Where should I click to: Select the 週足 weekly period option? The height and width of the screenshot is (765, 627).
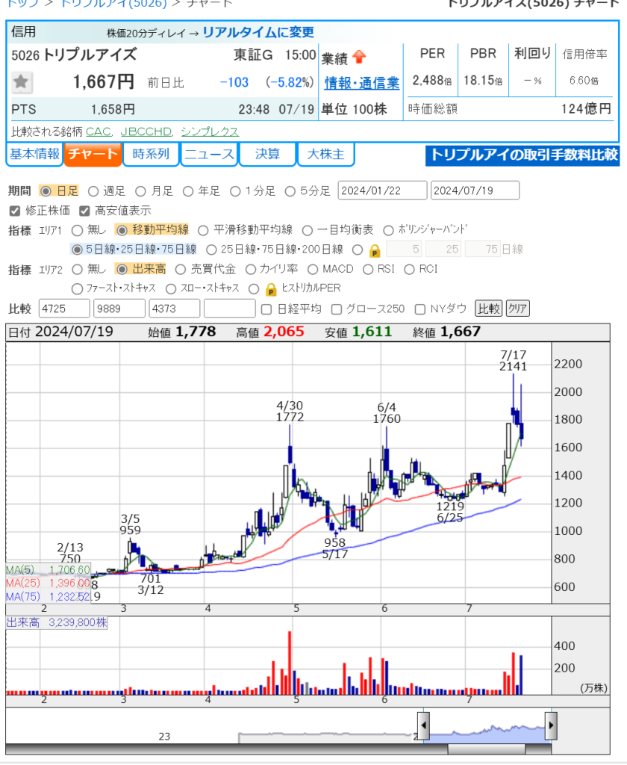(94, 191)
